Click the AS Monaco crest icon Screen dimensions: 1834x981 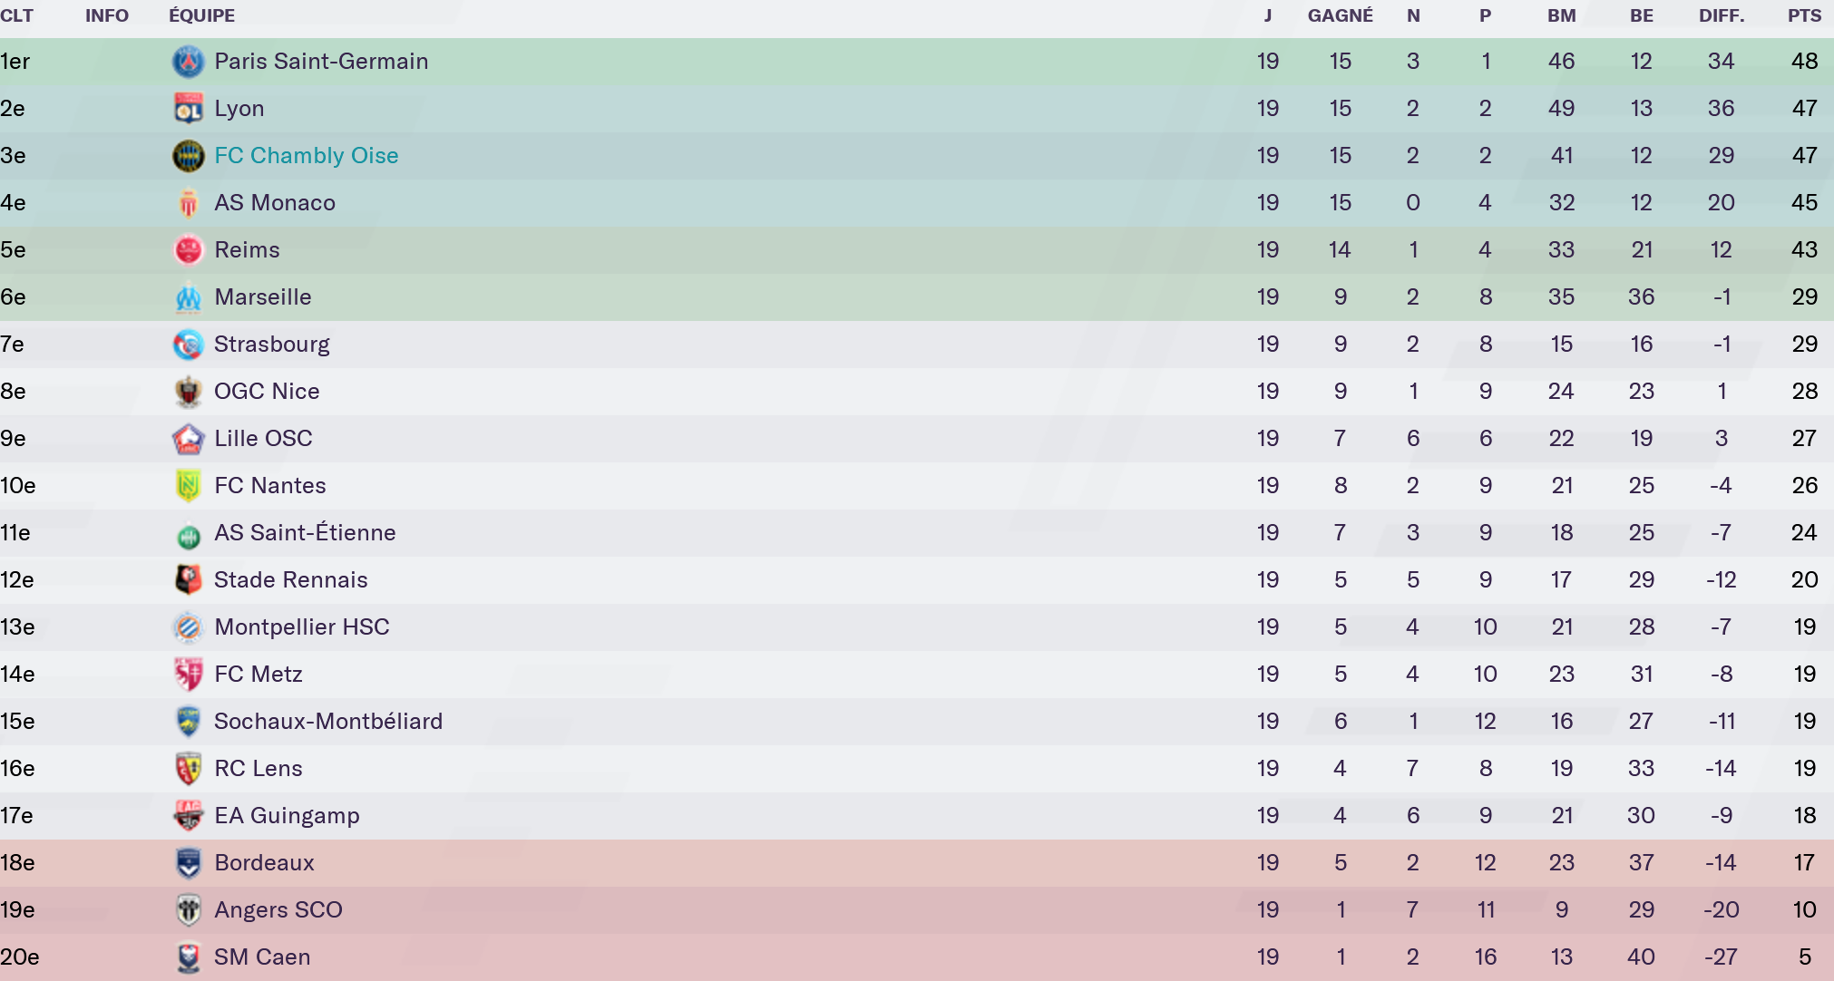point(188,203)
